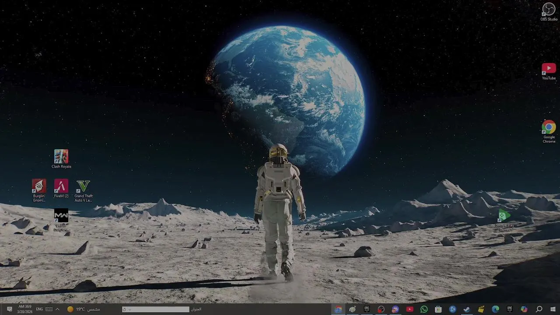Open WhatsApp from the taskbar

point(424,309)
